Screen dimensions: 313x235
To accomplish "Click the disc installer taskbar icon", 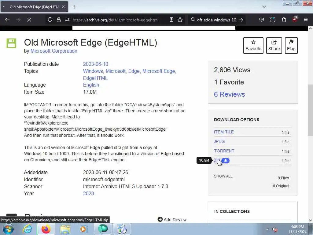I will (x=122, y=229).
